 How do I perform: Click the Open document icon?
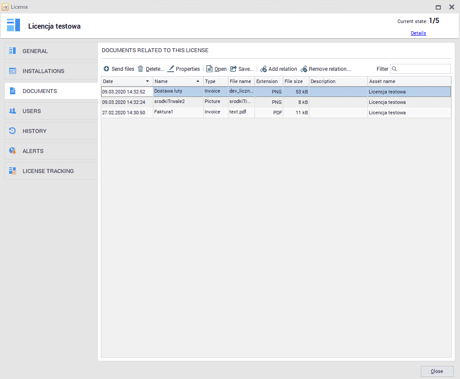(x=209, y=69)
